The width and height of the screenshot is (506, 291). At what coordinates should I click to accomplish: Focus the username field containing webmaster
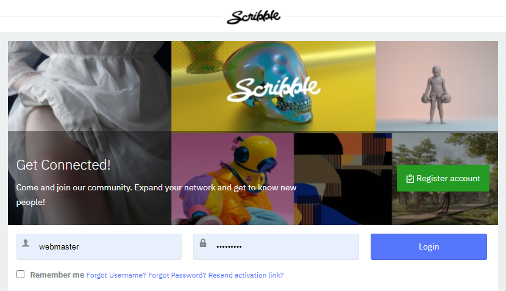tap(99, 246)
